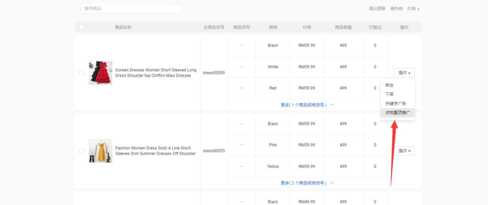The width and height of the screenshot is (488, 205).
Task: Select 修改 from the action menu
Action: pos(389,85)
